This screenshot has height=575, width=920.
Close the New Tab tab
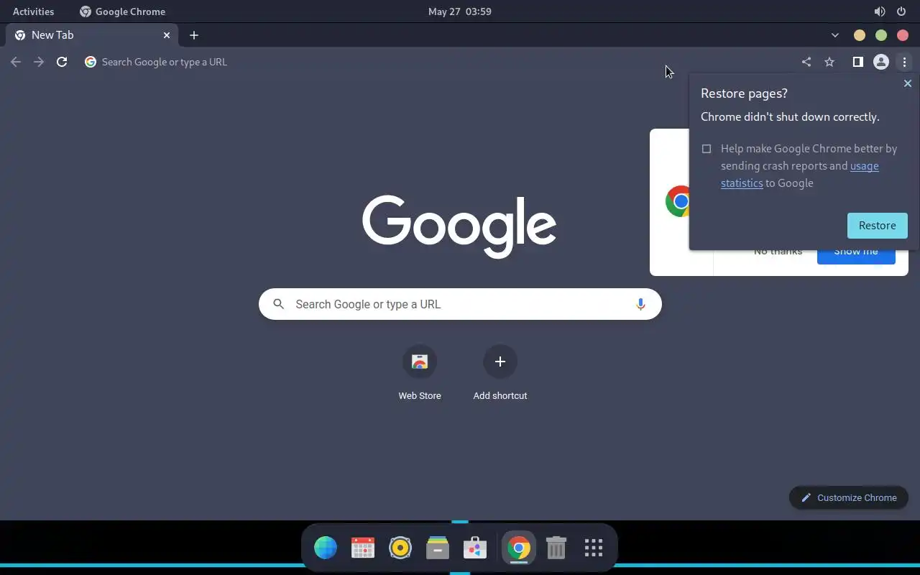click(167, 35)
